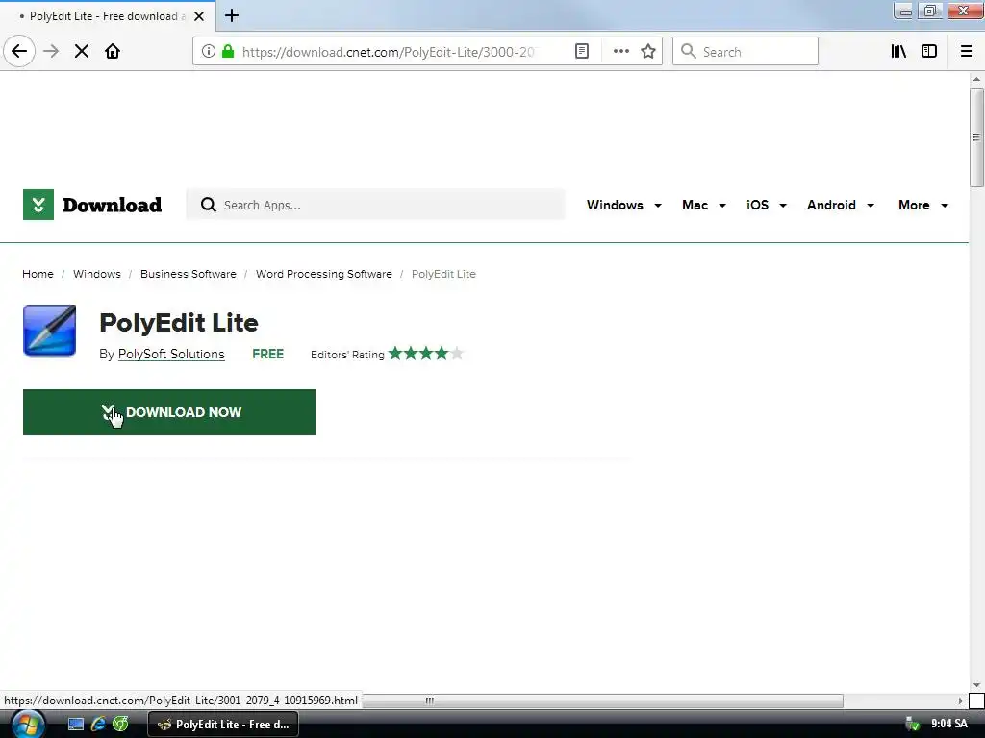The width and height of the screenshot is (985, 738).
Task: Go back using the browser back arrow
Action: click(x=19, y=51)
